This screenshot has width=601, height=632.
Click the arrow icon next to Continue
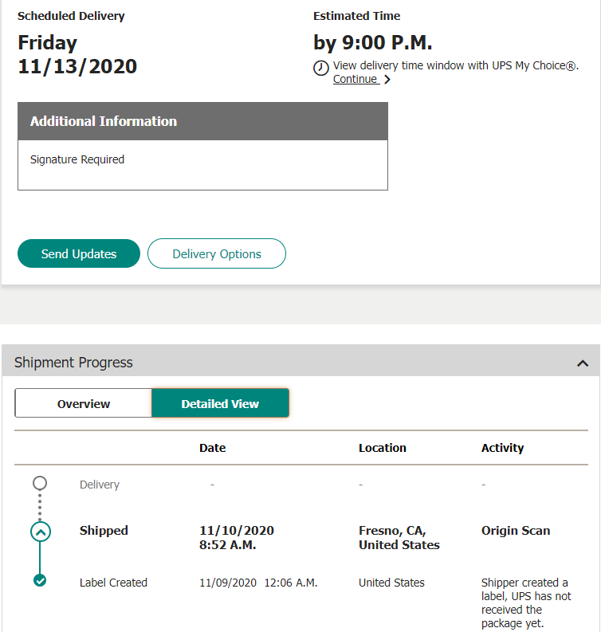(387, 80)
